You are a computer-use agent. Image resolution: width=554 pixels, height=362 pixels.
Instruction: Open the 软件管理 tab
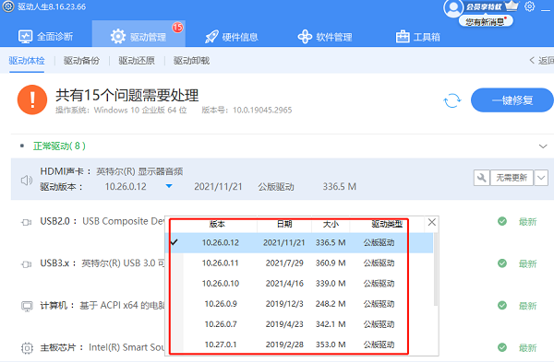tap(325, 37)
